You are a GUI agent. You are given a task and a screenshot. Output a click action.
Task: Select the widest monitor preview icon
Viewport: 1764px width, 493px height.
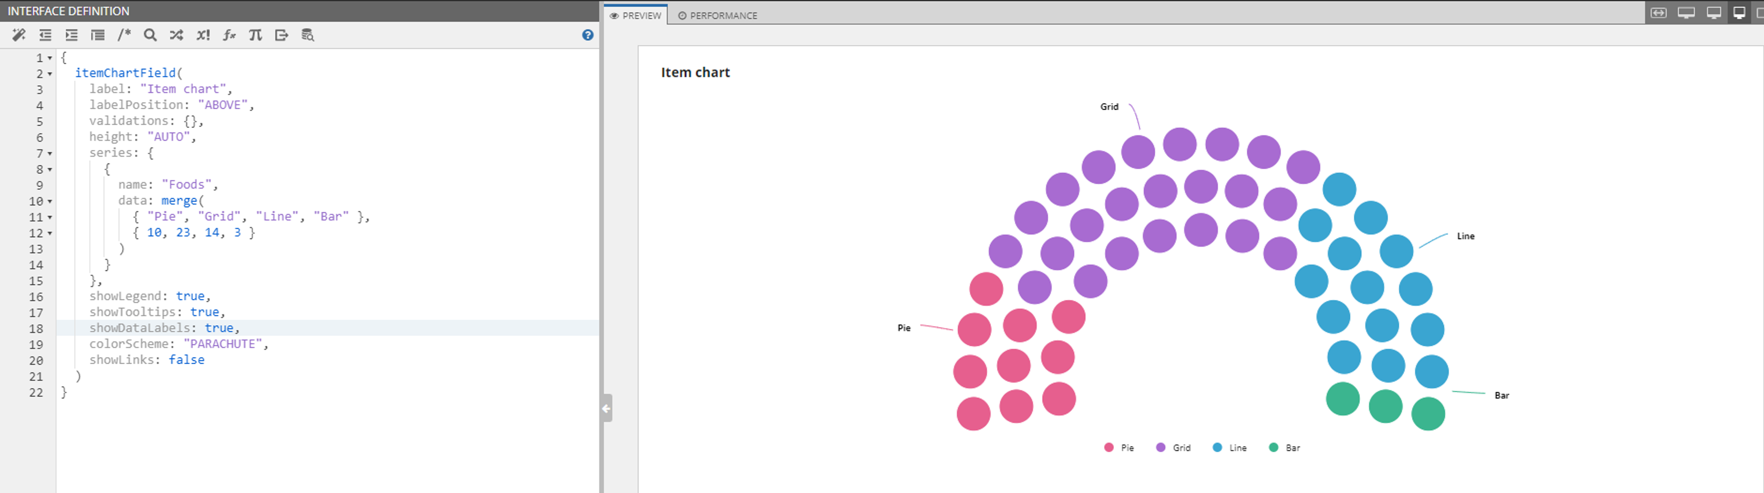[x=1686, y=12]
